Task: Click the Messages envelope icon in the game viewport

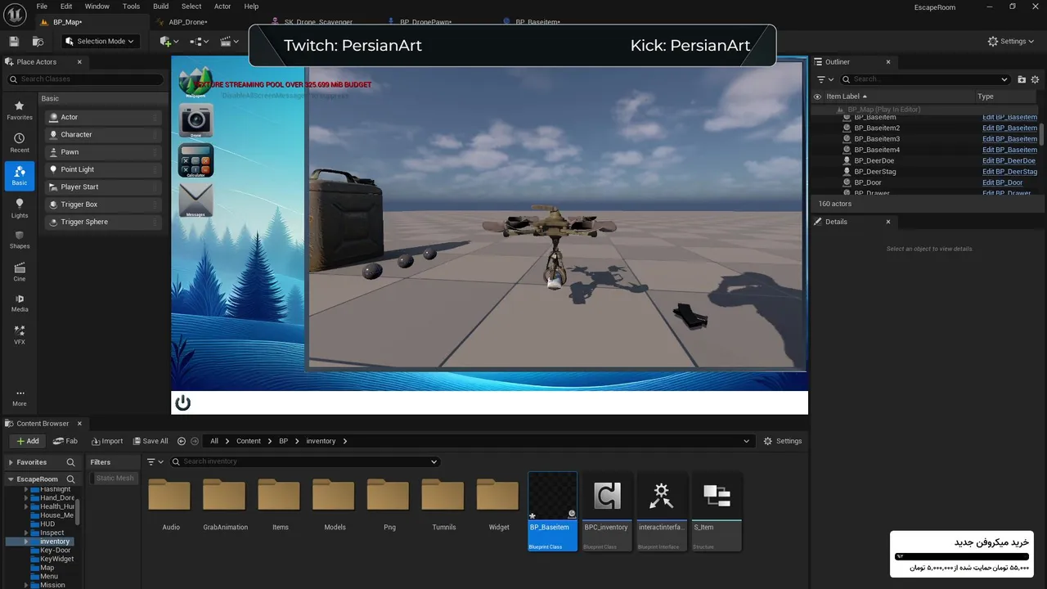Action: (195, 200)
